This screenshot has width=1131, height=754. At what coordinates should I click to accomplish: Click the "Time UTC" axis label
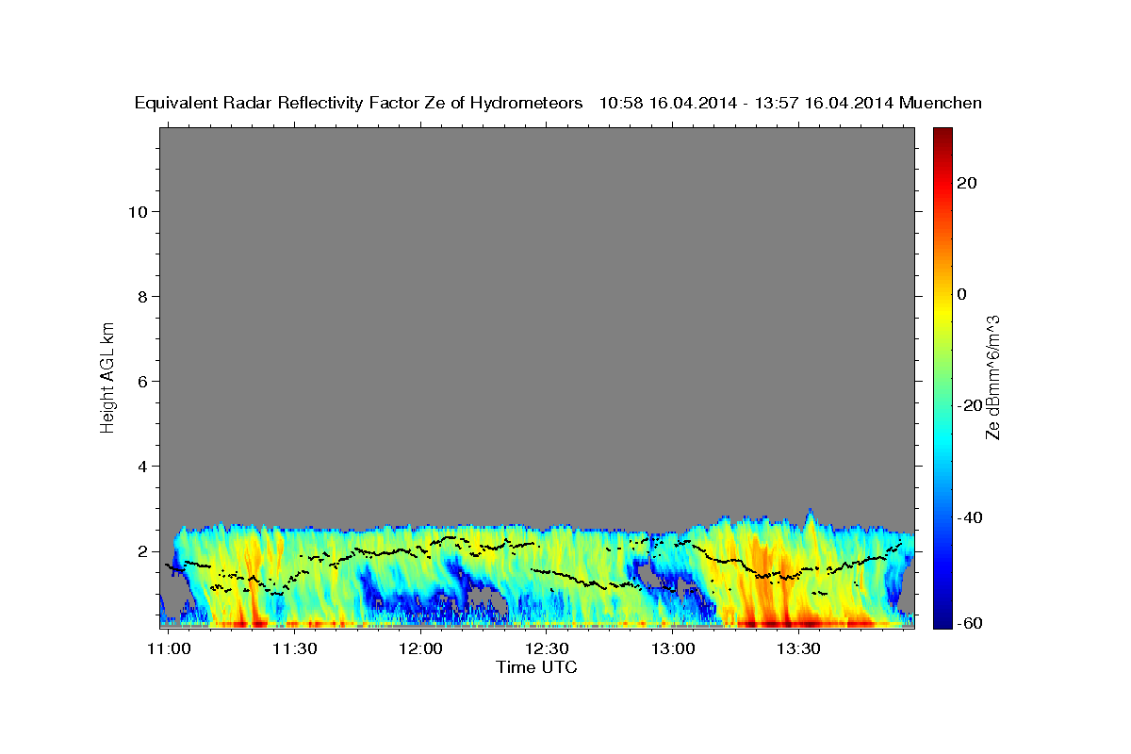pyautogui.click(x=536, y=667)
